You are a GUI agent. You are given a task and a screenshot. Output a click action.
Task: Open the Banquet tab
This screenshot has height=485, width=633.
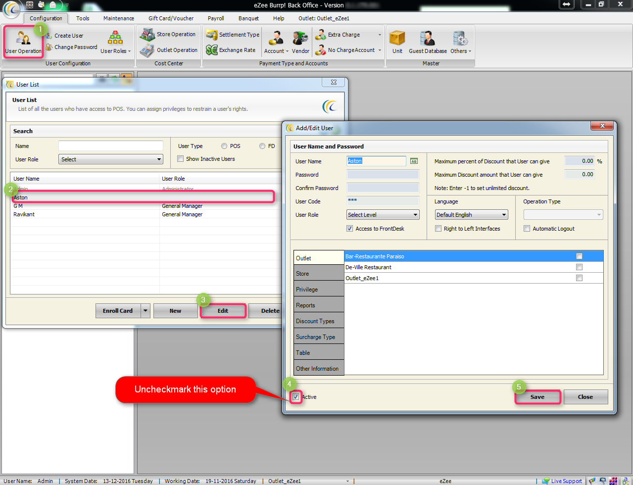pyautogui.click(x=248, y=18)
